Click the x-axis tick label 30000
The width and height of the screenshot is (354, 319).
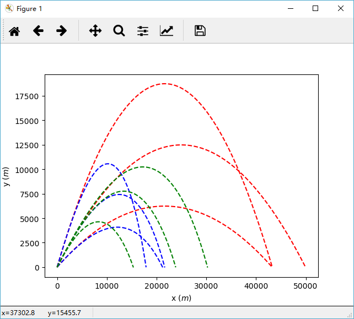[x=206, y=286]
